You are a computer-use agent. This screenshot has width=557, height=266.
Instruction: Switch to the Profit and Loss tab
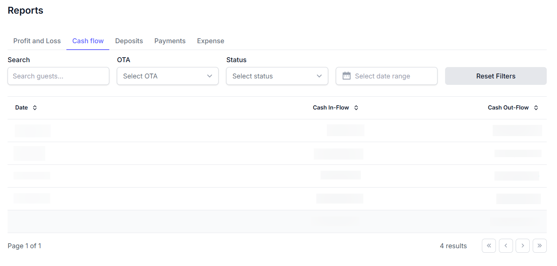tap(37, 41)
